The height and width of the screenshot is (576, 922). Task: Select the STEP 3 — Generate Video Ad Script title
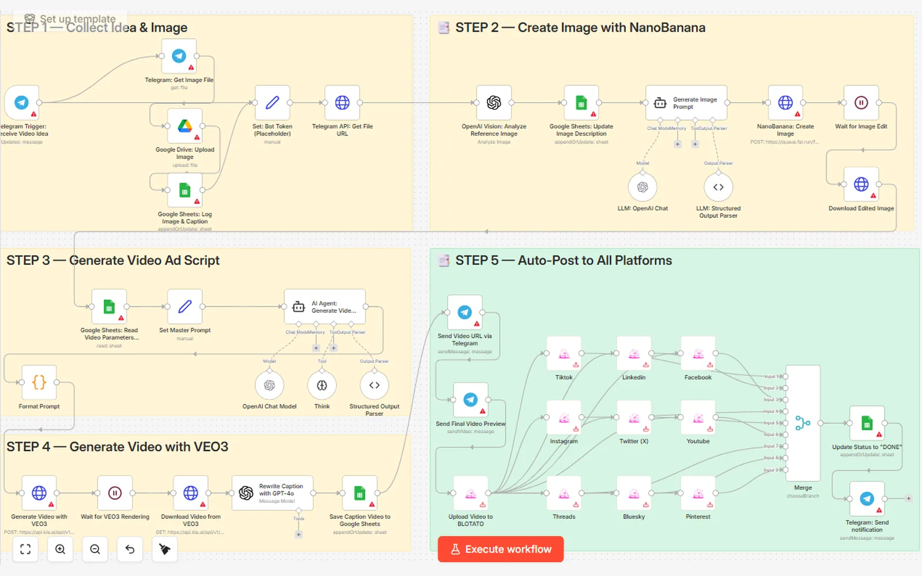(x=113, y=260)
